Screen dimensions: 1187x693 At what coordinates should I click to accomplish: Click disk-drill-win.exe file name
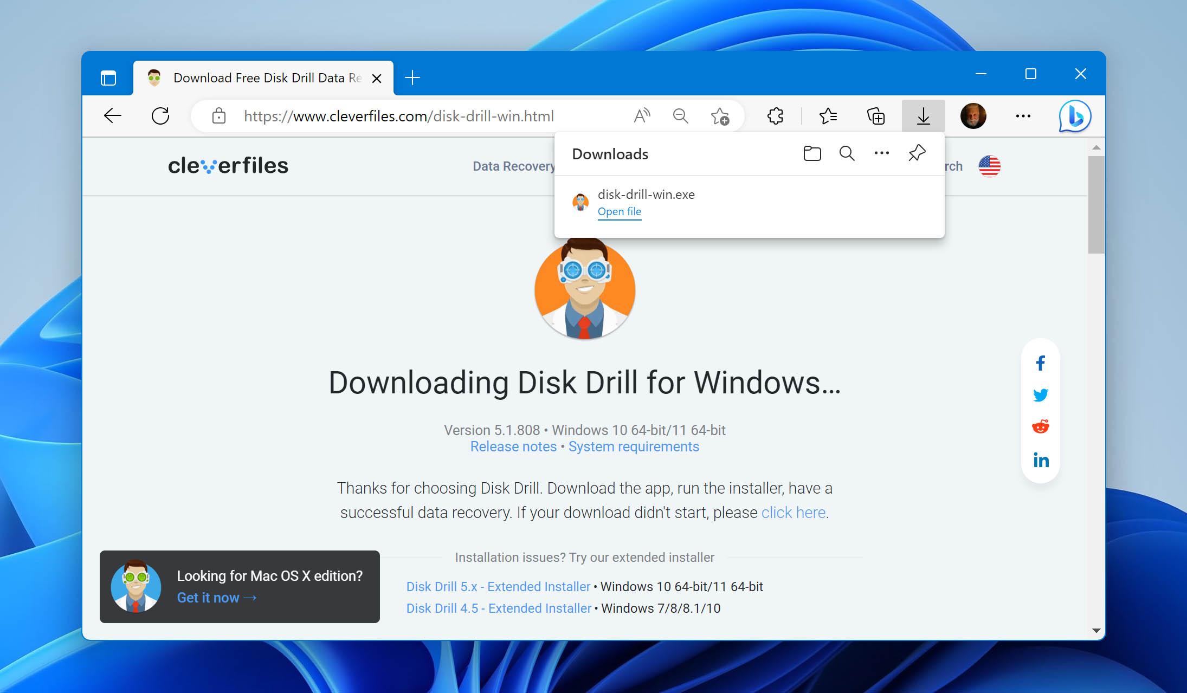[646, 195]
